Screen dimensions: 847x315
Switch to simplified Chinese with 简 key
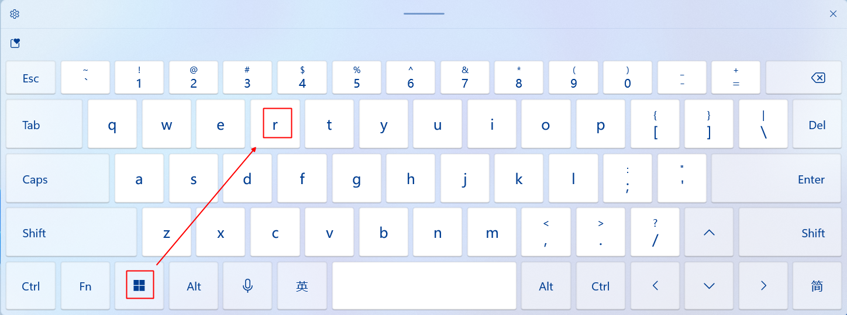click(x=817, y=286)
